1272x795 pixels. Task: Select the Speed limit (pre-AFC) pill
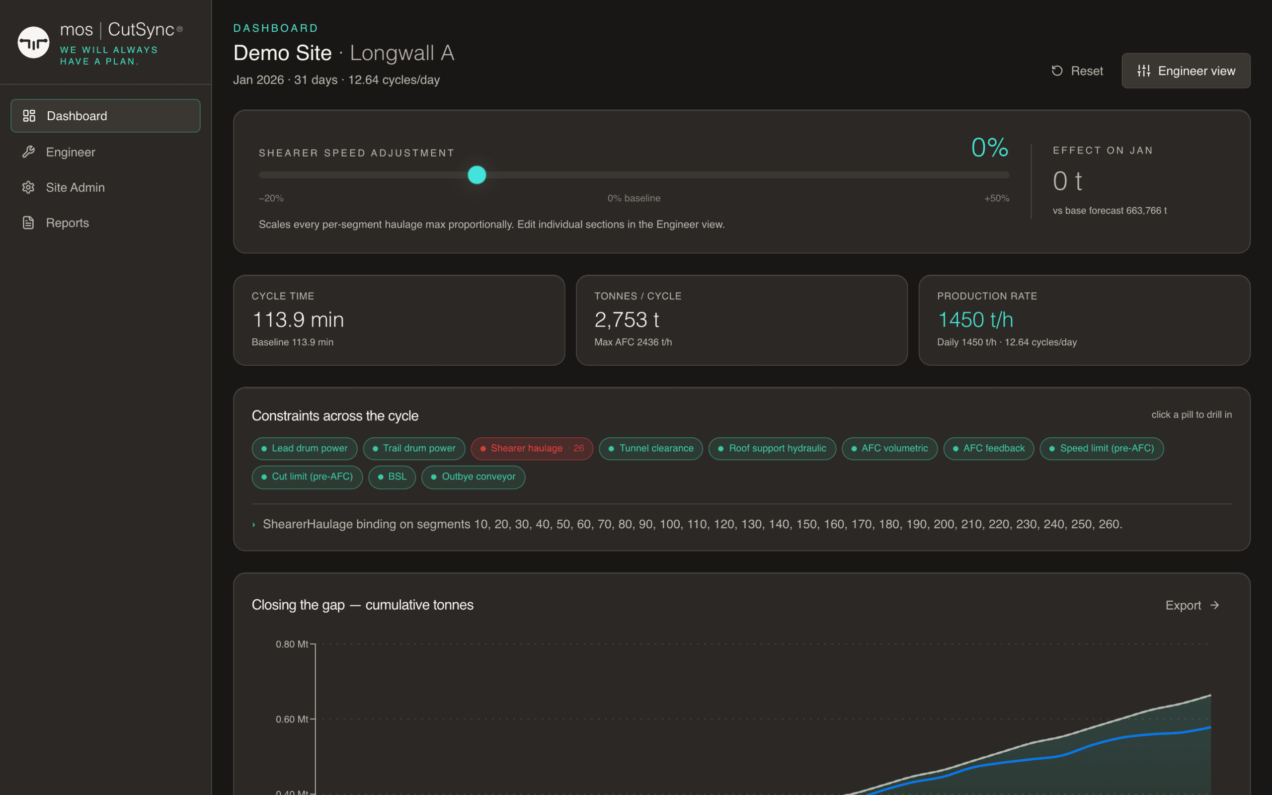pyautogui.click(x=1102, y=449)
